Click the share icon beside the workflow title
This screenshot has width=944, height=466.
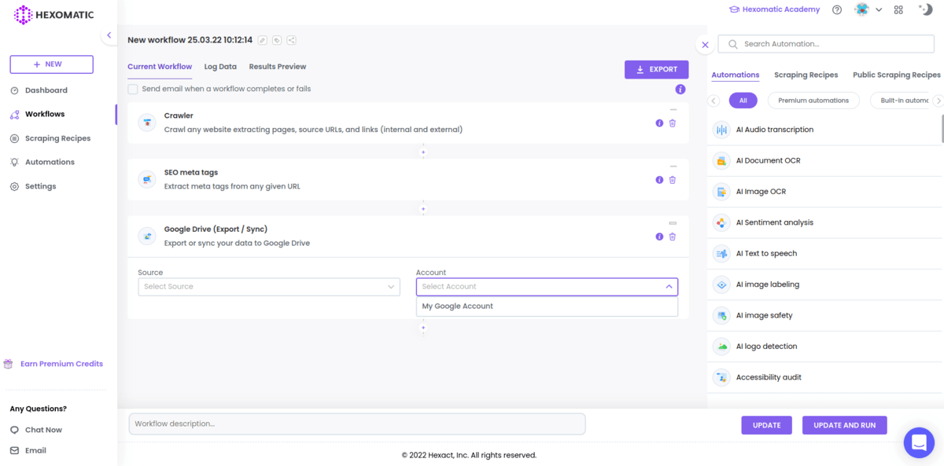(291, 40)
